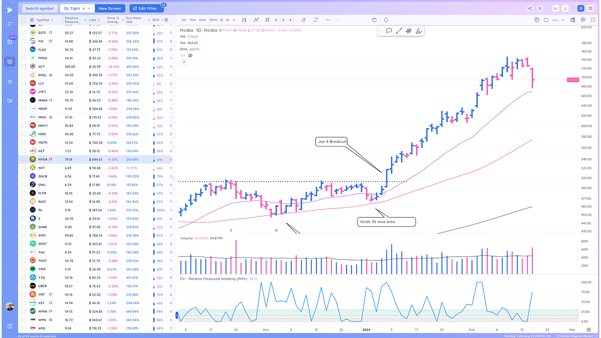601x338 pixels.
Task: Show the hidden MA indicator eye icon
Action: [190, 55]
